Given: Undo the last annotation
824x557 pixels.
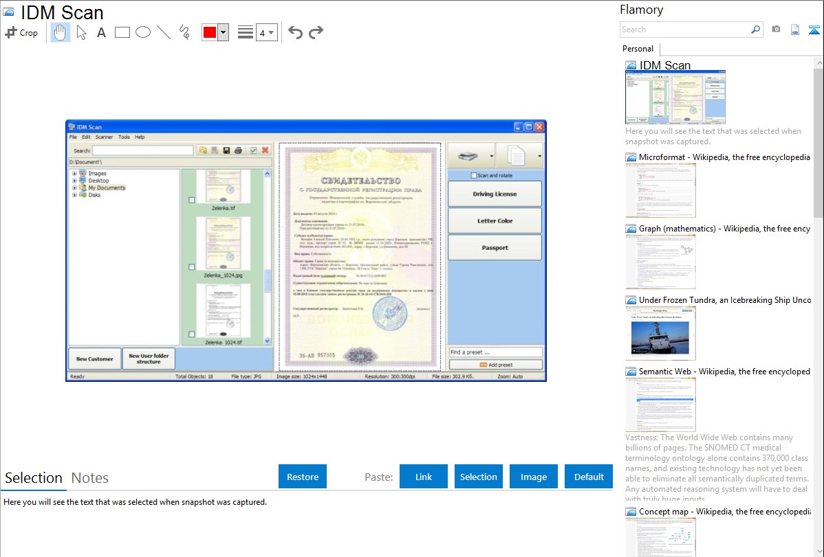Looking at the screenshot, I should tap(295, 32).
